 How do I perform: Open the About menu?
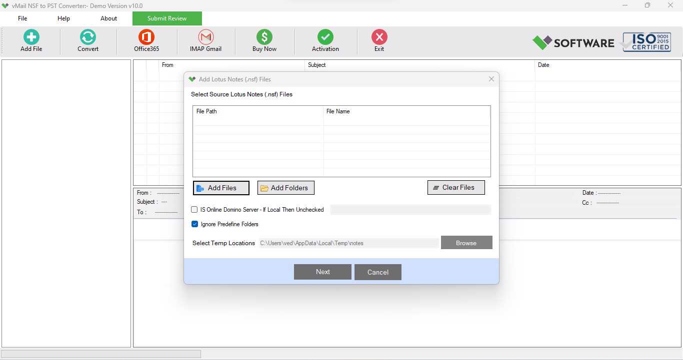pyautogui.click(x=108, y=18)
